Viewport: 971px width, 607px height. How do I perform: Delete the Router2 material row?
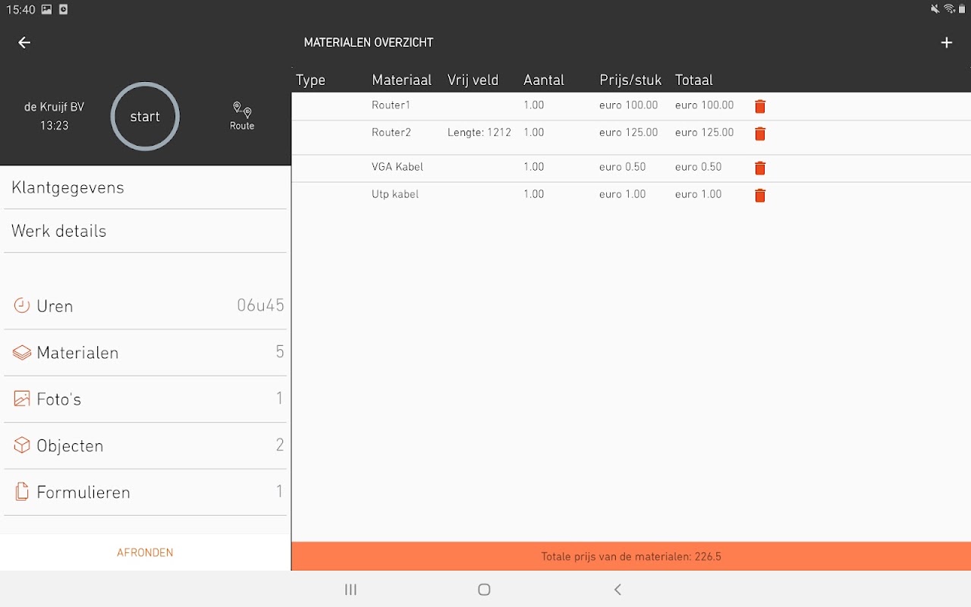tap(760, 134)
